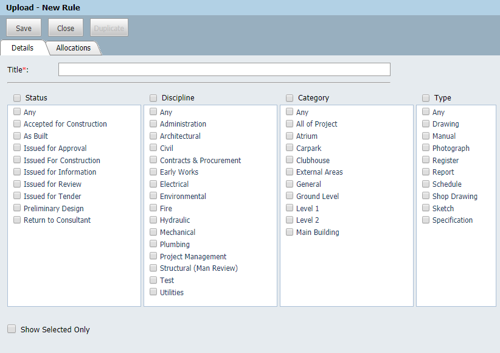Enable Show Selected Only
Viewport: 500px width, 353px height.
pos(12,329)
